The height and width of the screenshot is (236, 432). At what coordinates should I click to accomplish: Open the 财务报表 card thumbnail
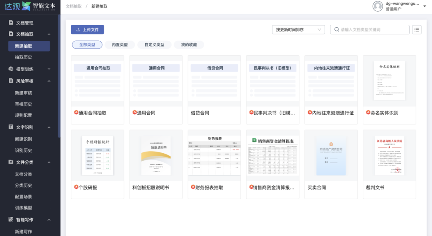click(214, 156)
